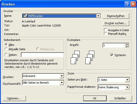Viewport: 137px width, 104px height.
Task: Click the Eigenschaften button
Action: pos(116,16)
